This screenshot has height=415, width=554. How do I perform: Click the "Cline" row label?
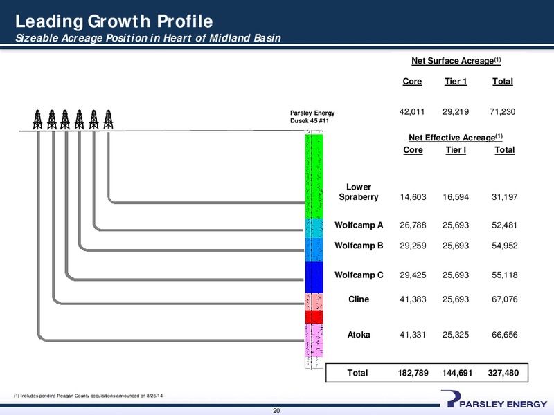coord(359,299)
